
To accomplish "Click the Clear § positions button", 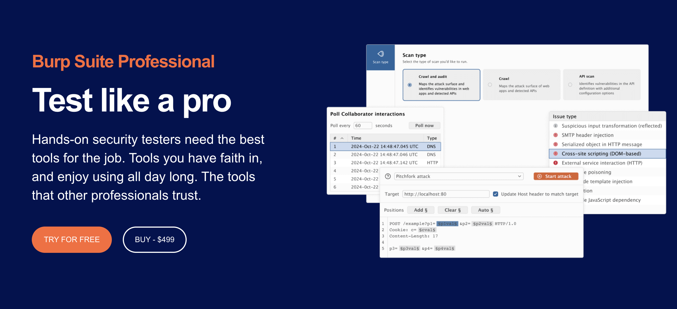I will pos(453,210).
